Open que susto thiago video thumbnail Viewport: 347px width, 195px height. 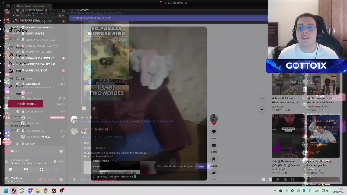click(323, 136)
